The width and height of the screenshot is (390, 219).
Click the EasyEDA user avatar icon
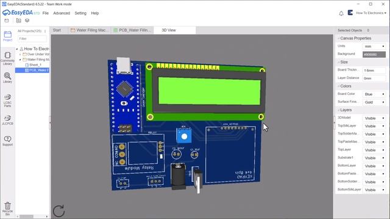tap(350, 13)
